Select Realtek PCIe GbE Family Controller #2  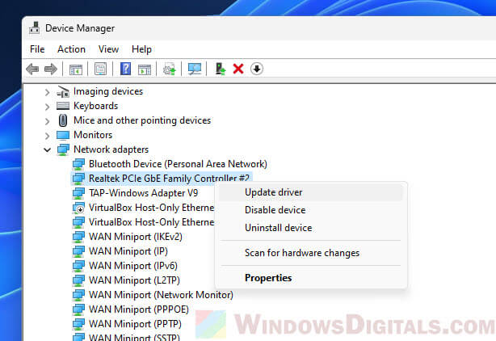coord(169,178)
